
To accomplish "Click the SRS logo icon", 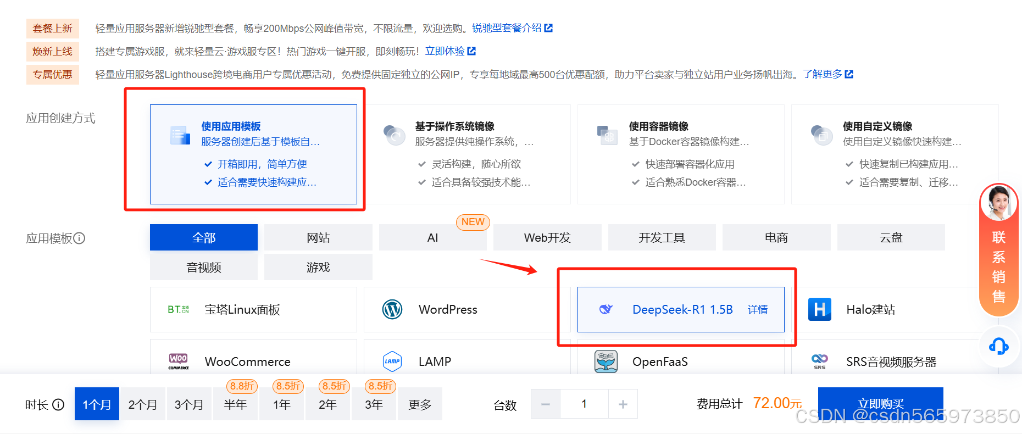I will click(820, 361).
